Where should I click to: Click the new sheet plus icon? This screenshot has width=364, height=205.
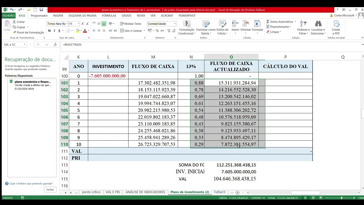(x=237, y=192)
